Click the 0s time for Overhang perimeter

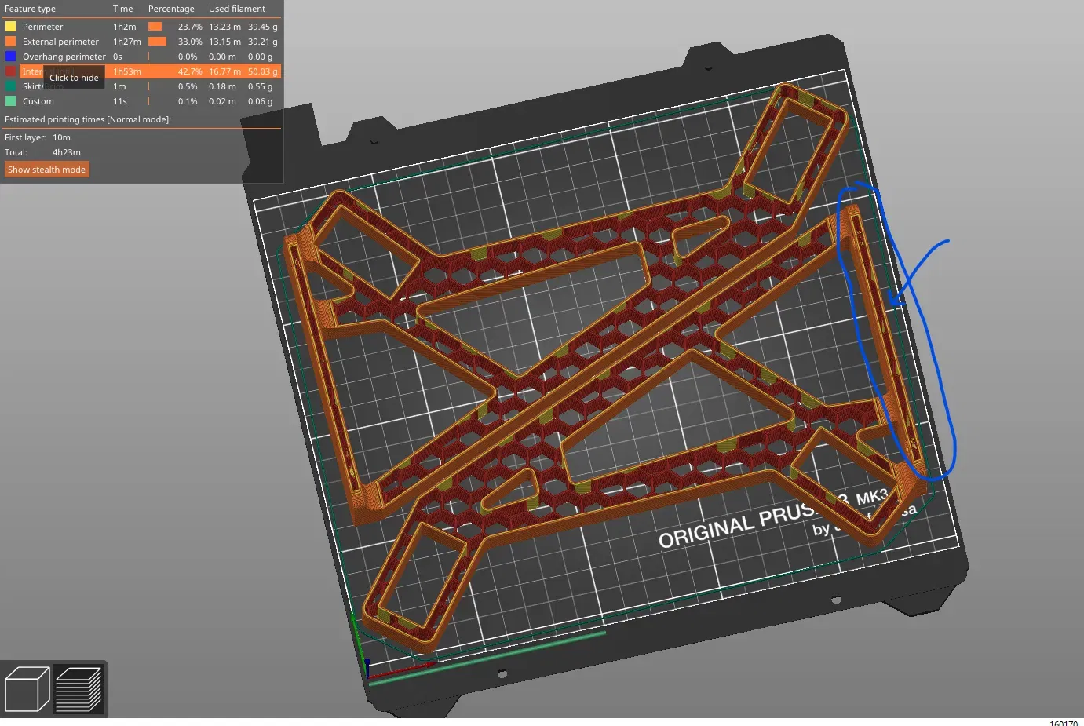118,57
